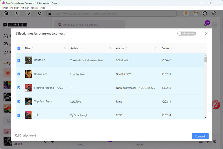Sort by Artiste column arrows
Image resolution: width=223 pixels, height=149 pixels.
click(81, 48)
